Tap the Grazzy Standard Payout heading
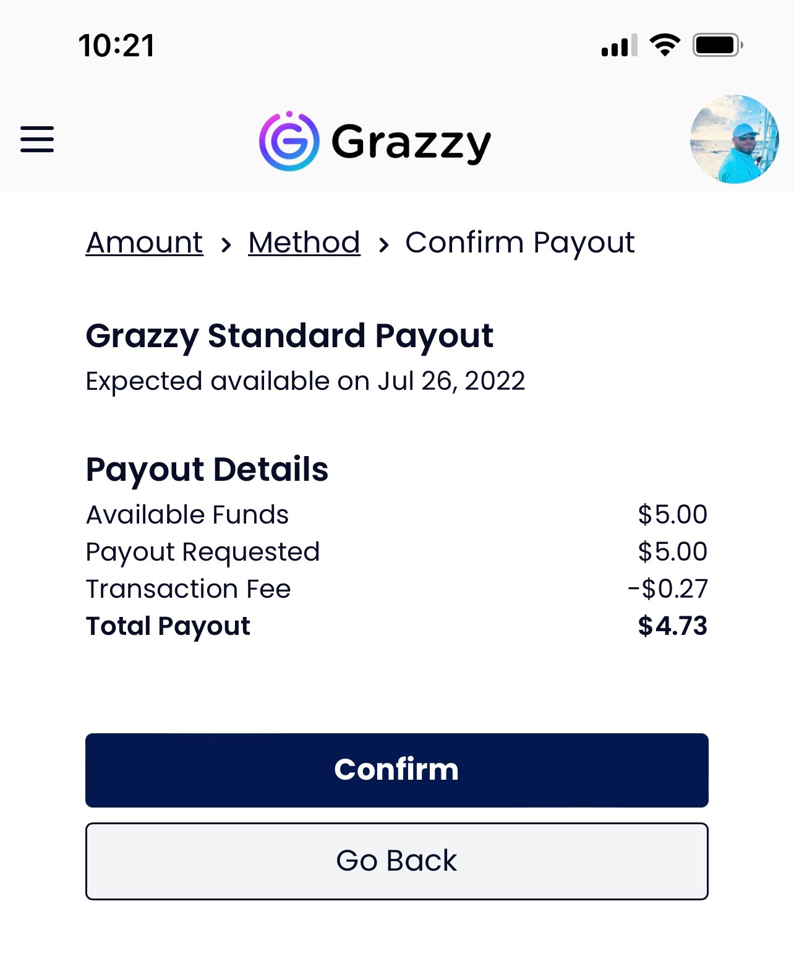Screen dimensions: 794x974 289,336
